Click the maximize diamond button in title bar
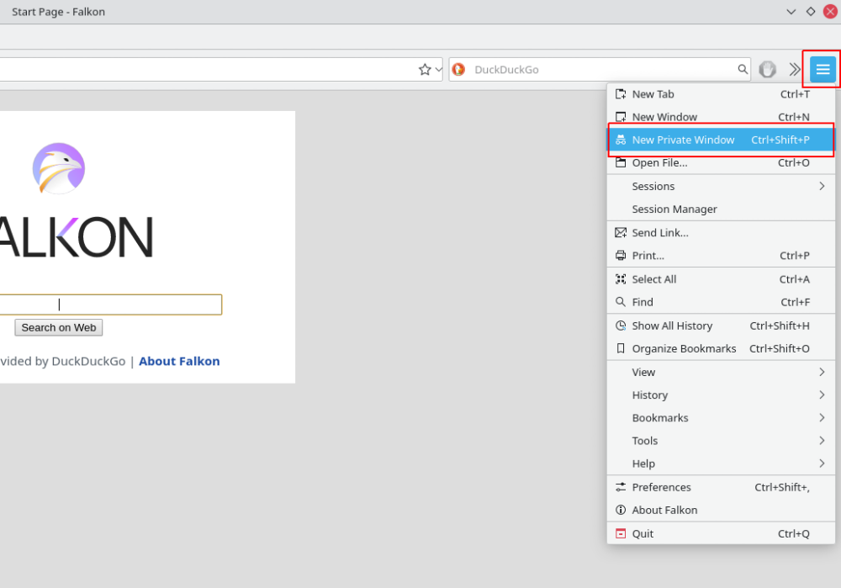This screenshot has width=841, height=588. click(x=811, y=11)
